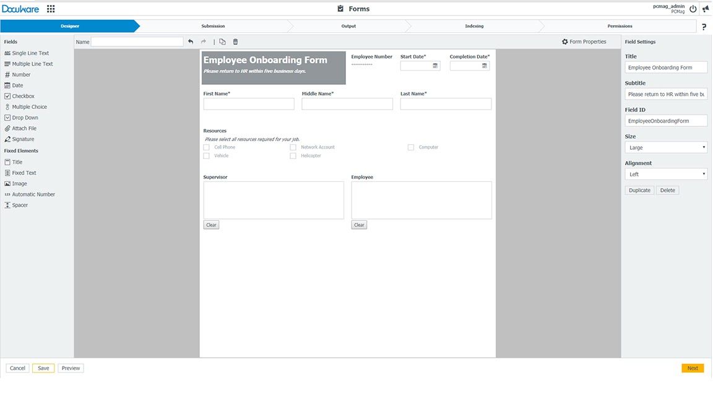Add a Drop Down field
The image size is (713, 401).
pyautogui.click(x=21, y=118)
